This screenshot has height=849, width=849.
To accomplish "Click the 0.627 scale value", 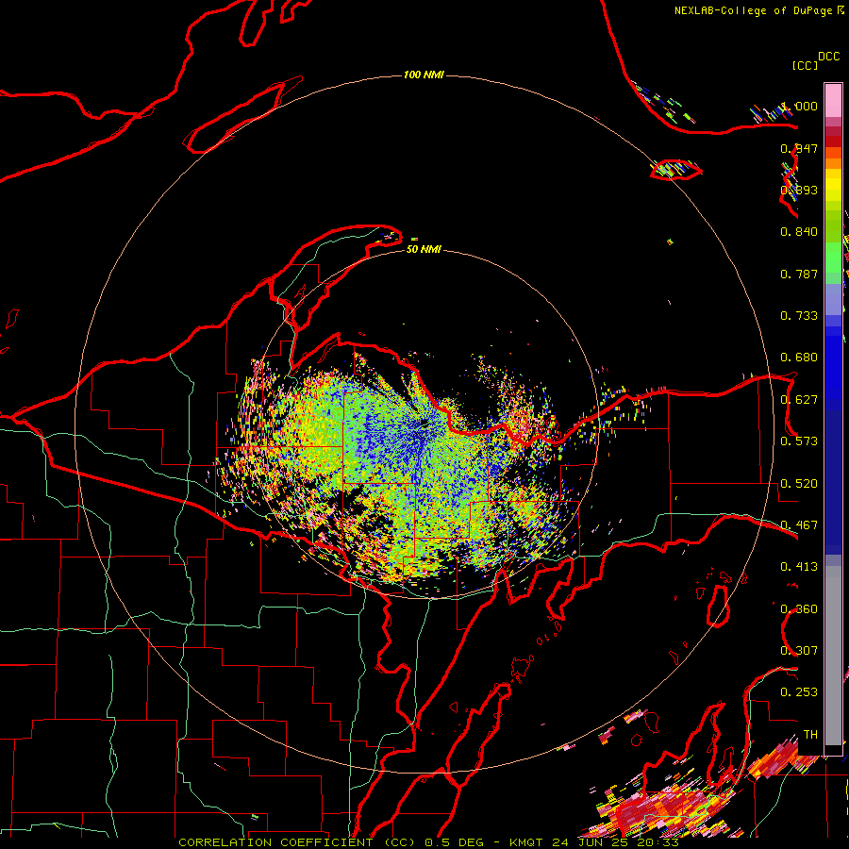I will [x=799, y=400].
